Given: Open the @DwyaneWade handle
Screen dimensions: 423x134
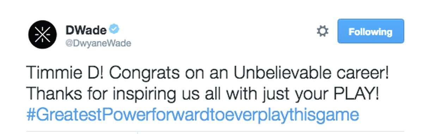Looking at the screenshot, I should [x=98, y=43].
